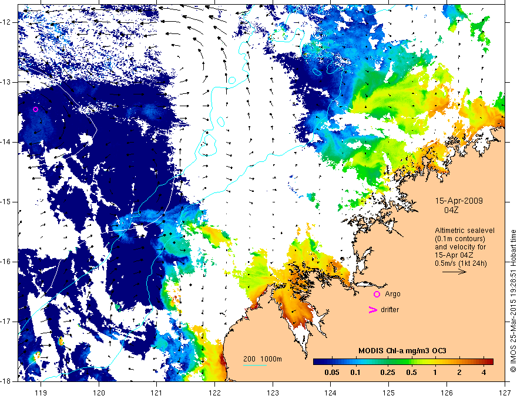Click the 0.1 colour bar tick label
This screenshot has height=399, width=517.
[x=355, y=373]
